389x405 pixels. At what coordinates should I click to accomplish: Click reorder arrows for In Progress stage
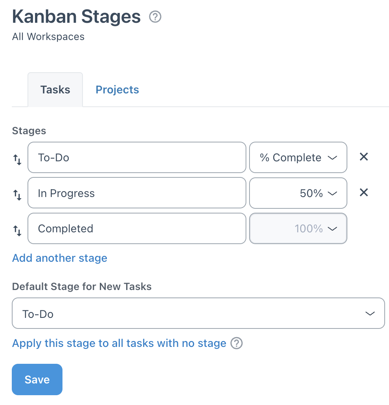(x=17, y=195)
